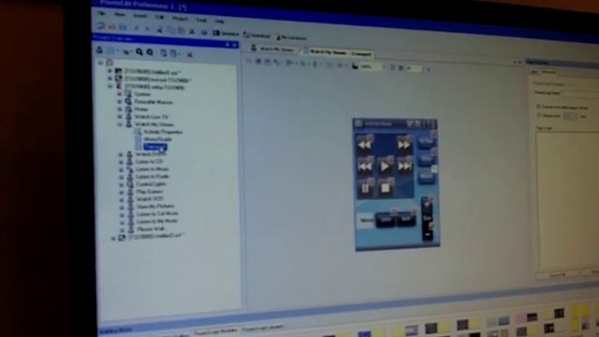Collapse the Watch My Shows tree node

point(120,125)
